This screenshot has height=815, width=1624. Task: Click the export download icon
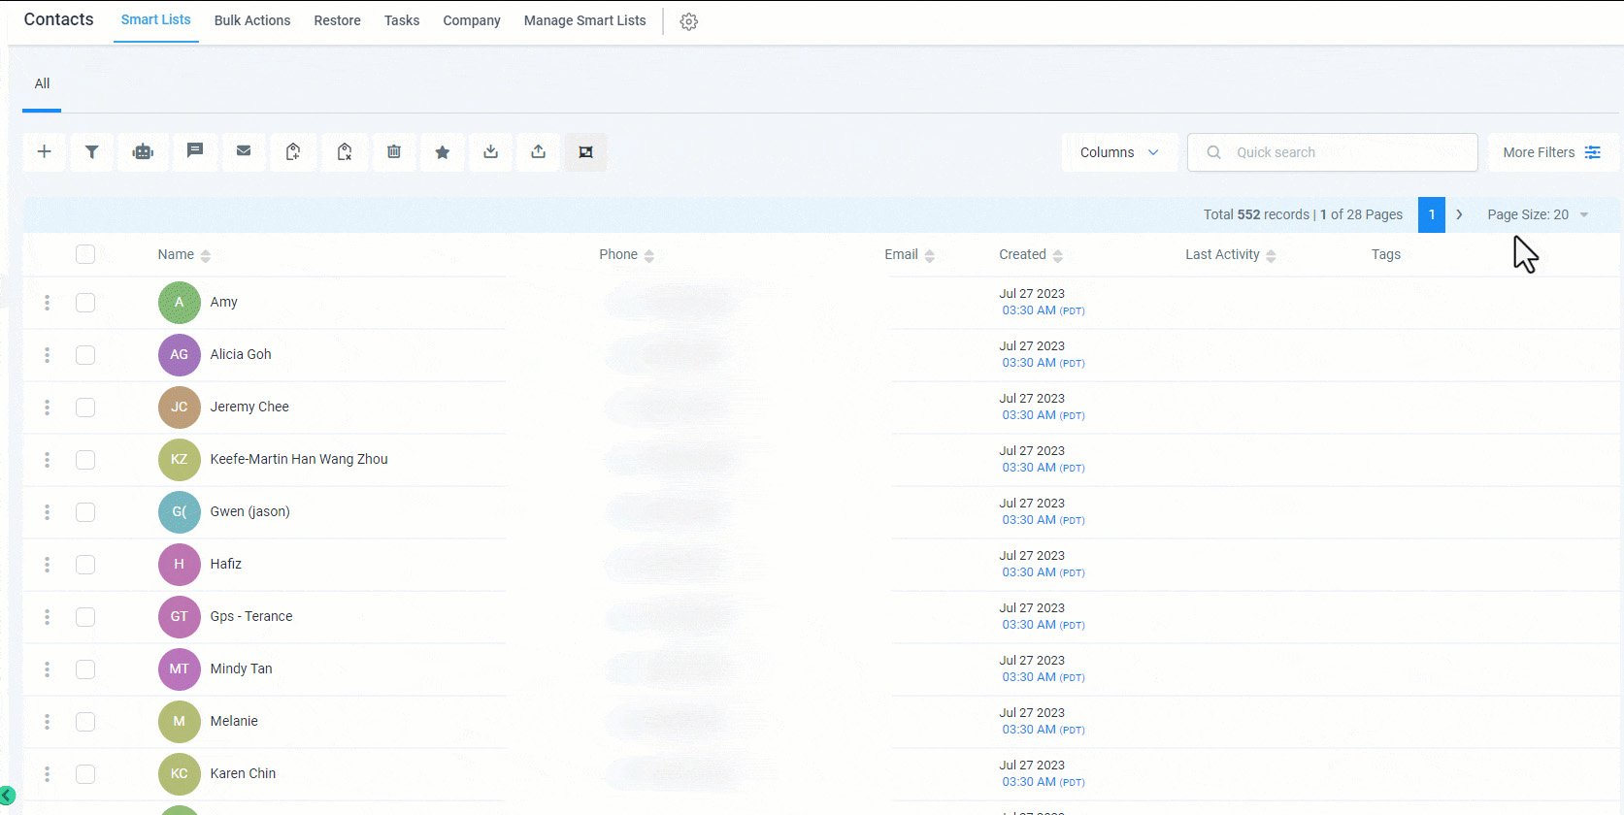pyautogui.click(x=491, y=152)
